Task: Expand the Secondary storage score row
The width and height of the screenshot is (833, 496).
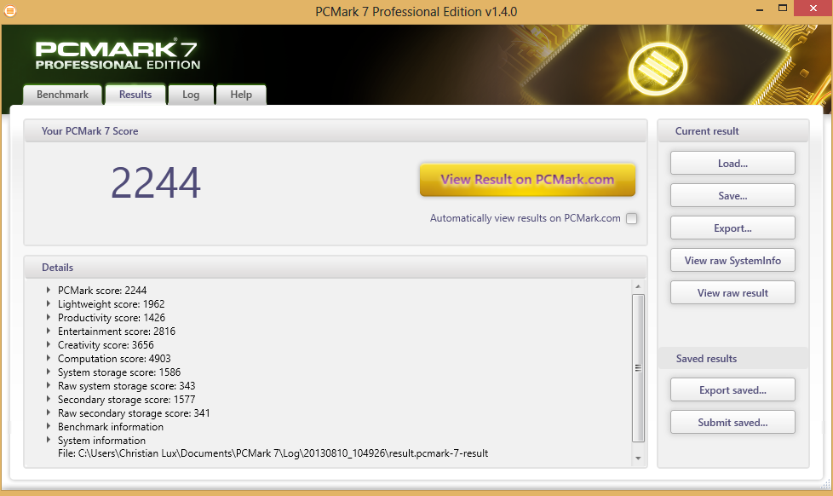Action: (x=49, y=399)
